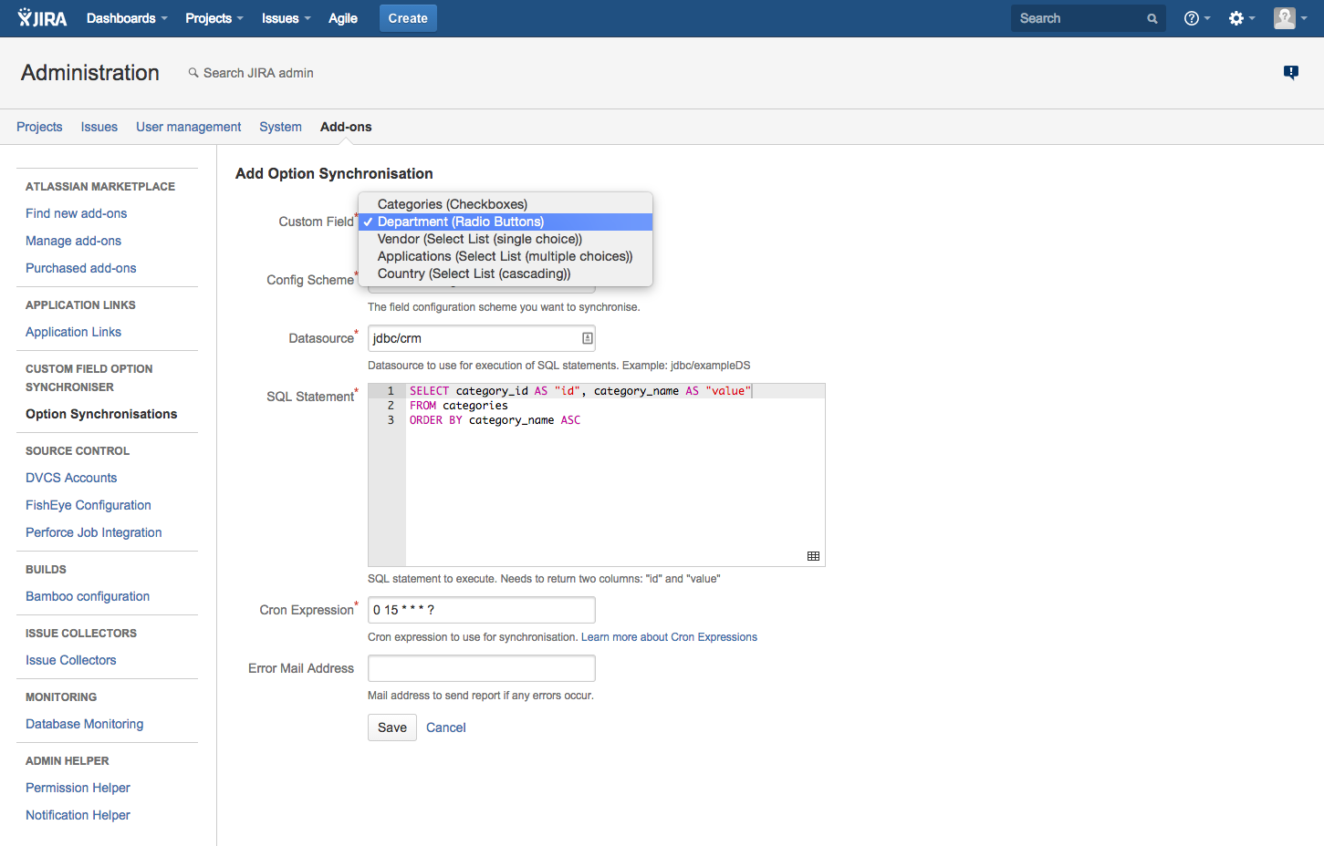This screenshot has width=1324, height=846.
Task: Open the Dashboards menu
Action: coord(127,18)
